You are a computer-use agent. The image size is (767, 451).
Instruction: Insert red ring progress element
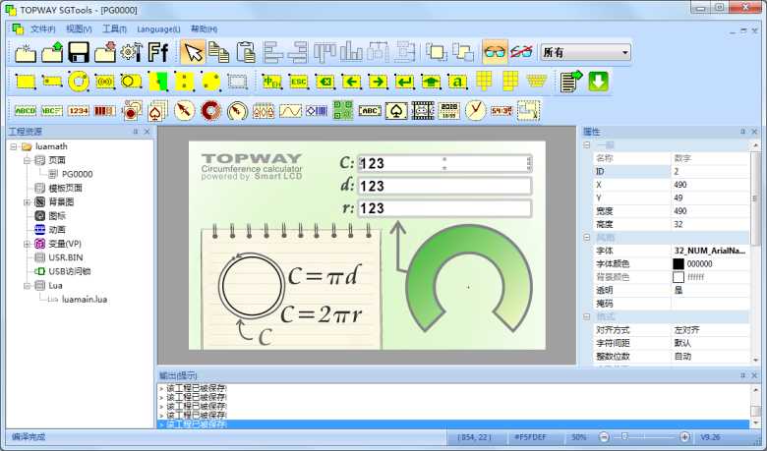point(210,111)
